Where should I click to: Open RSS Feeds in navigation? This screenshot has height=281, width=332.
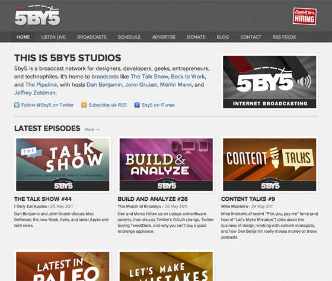coord(284,37)
